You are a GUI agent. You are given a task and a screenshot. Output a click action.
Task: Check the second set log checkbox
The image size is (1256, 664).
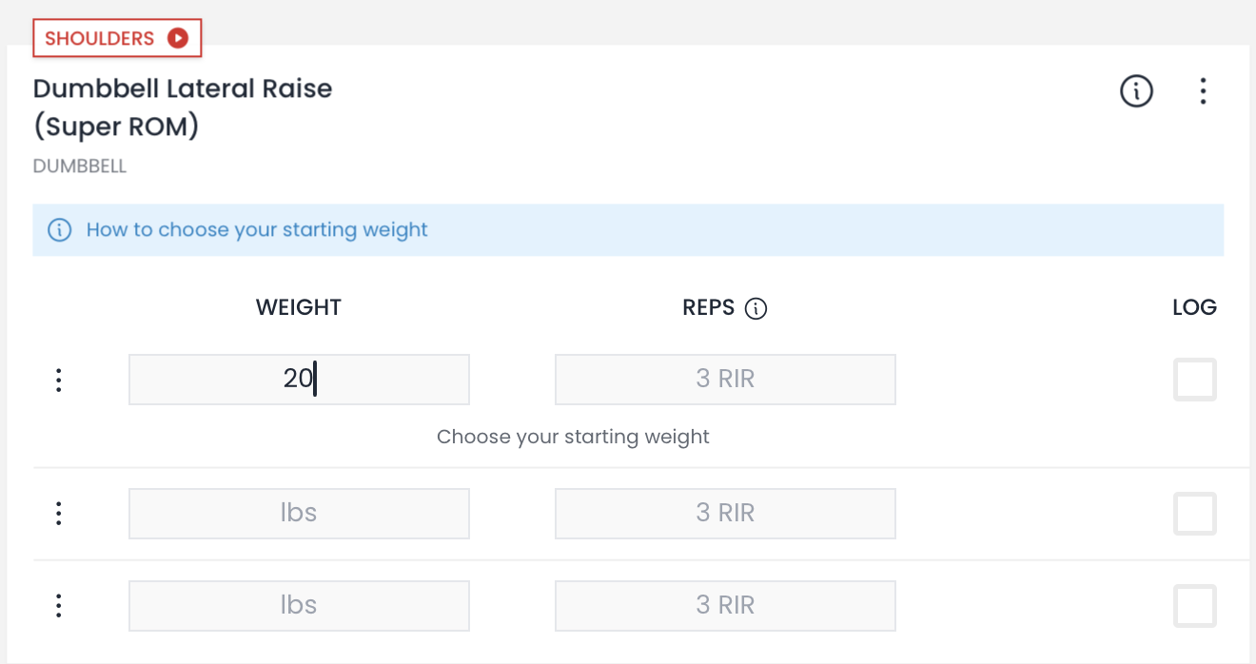(x=1194, y=514)
